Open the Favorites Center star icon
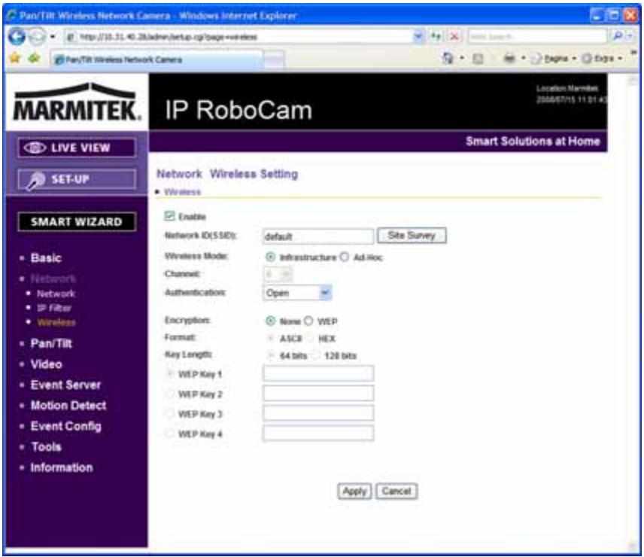The image size is (644, 557). coord(15,58)
